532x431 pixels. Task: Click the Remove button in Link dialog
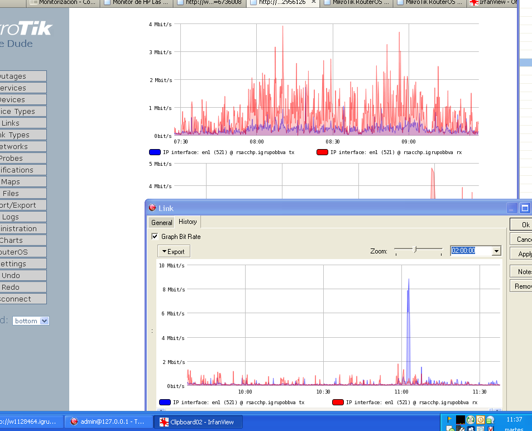click(x=521, y=286)
